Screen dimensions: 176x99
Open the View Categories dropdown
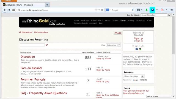point(113,45)
